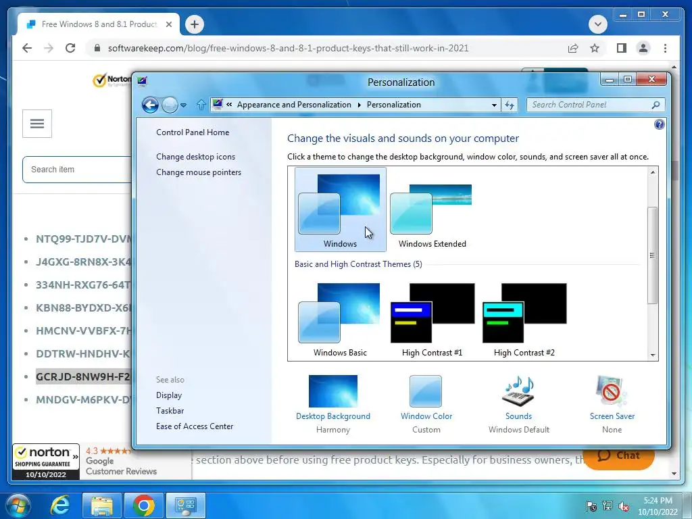The width and height of the screenshot is (692, 519).
Task: Click the Personalization forward arrow button
Action: pyautogui.click(x=170, y=105)
